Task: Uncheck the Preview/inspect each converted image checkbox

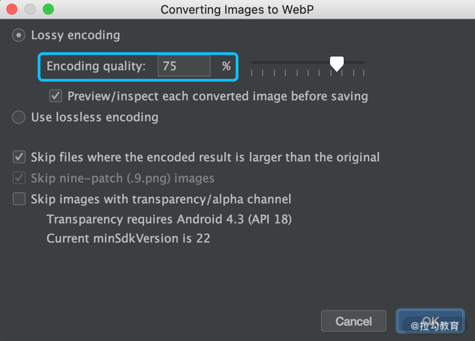Action: click(56, 96)
